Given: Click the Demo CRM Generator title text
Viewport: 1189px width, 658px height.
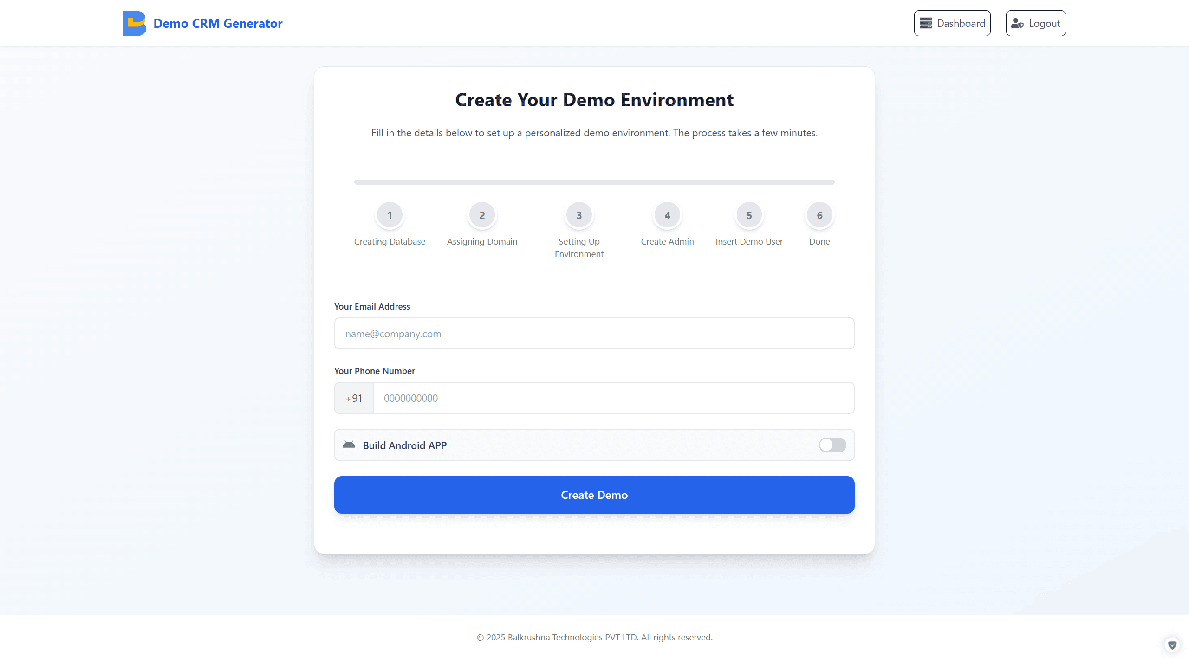Looking at the screenshot, I should [218, 23].
